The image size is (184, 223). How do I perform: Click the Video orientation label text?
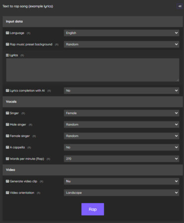click(22, 193)
